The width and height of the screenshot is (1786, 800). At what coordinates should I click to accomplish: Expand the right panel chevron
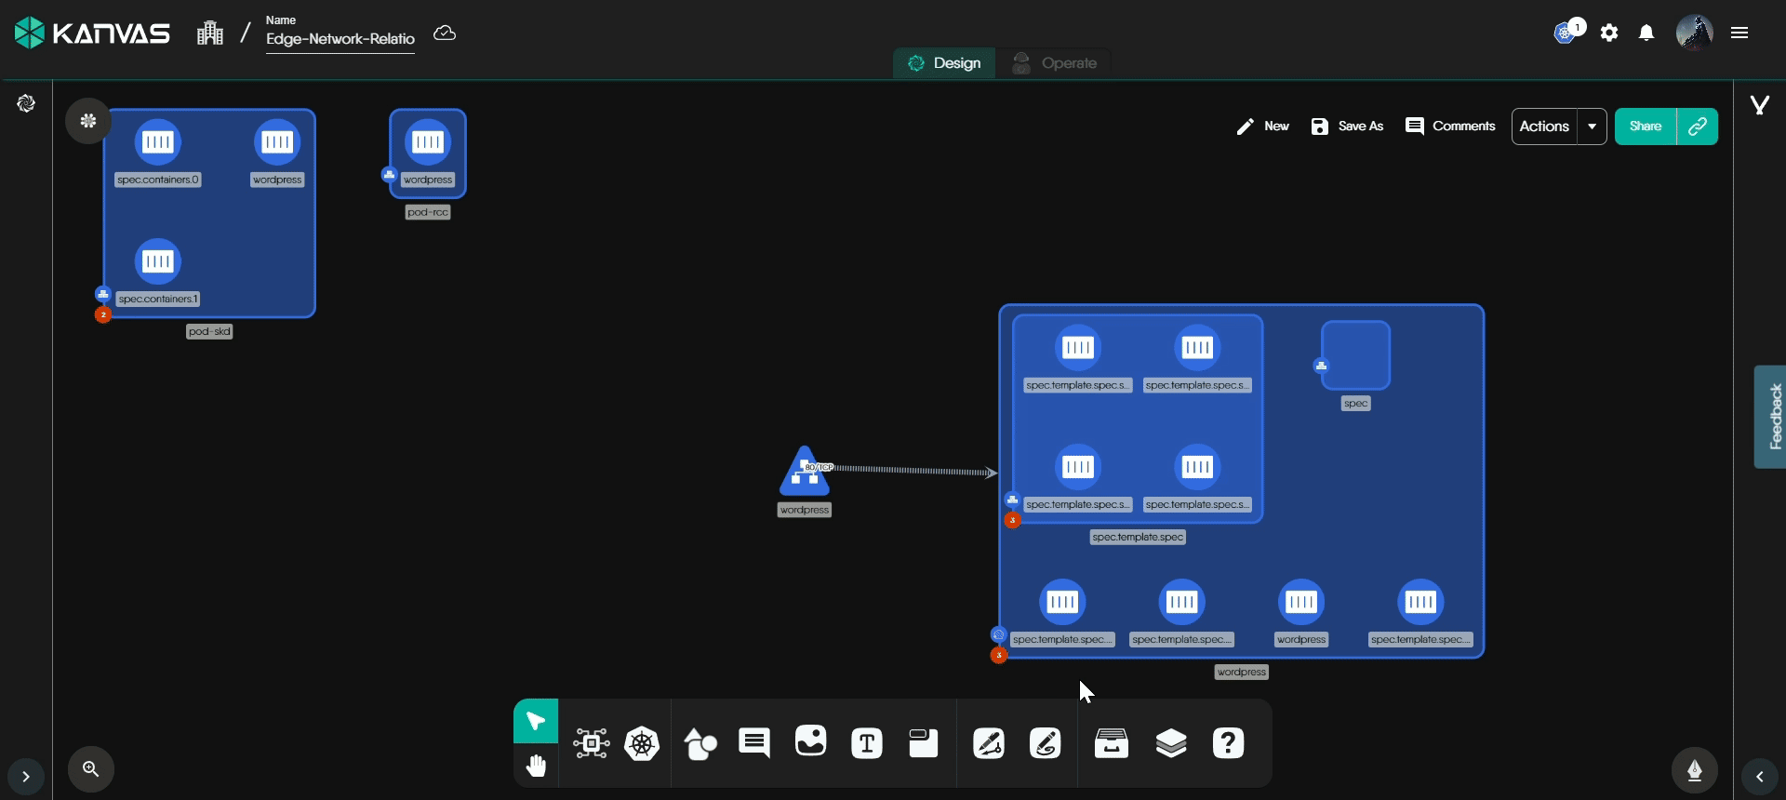click(x=1760, y=777)
